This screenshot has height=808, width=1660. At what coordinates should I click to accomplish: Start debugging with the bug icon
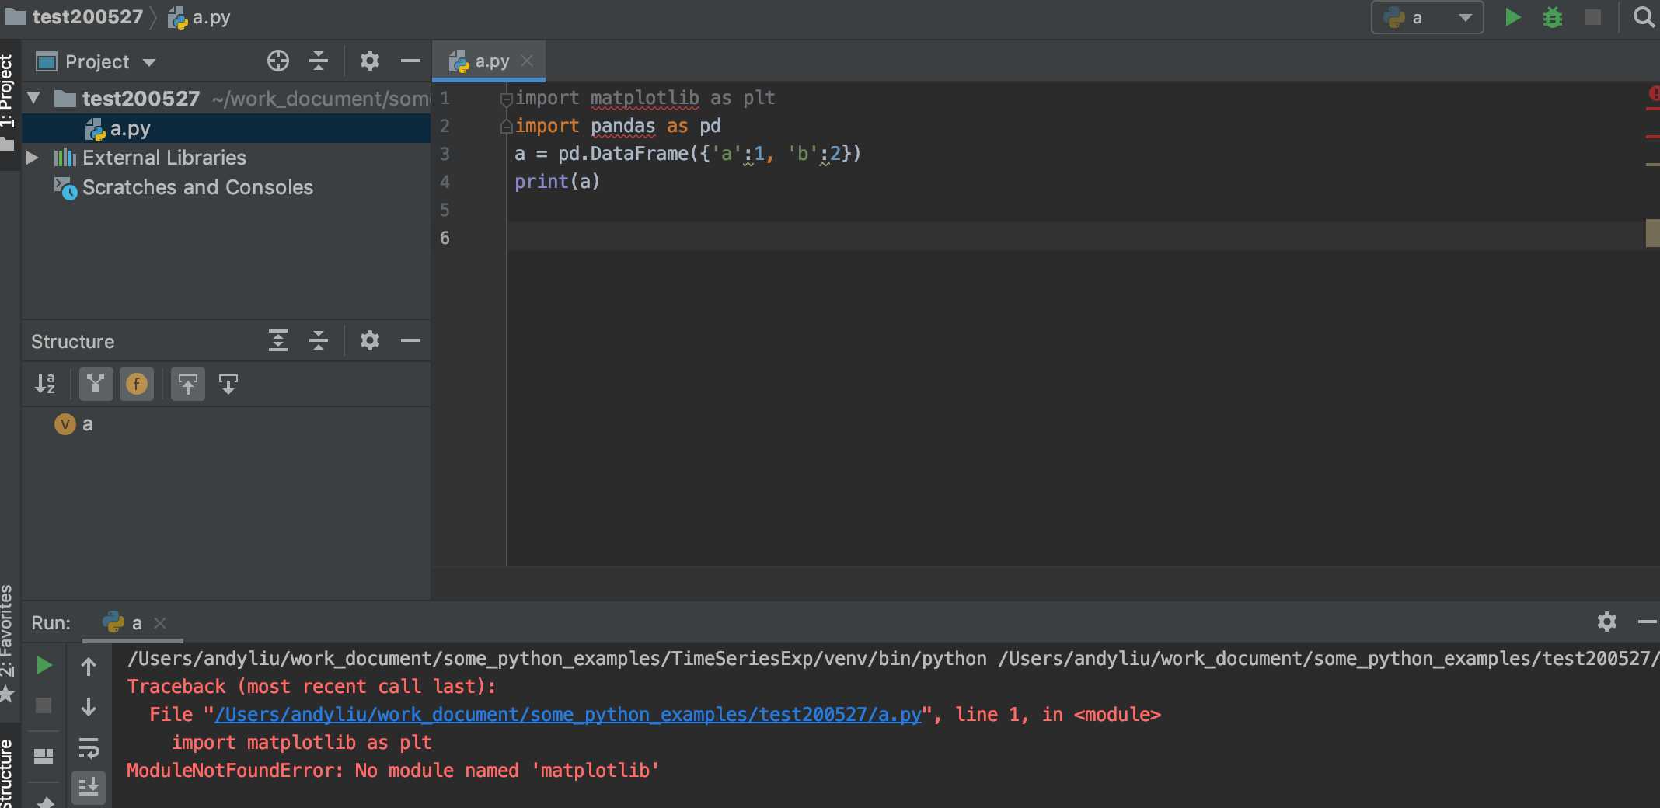pos(1552,17)
